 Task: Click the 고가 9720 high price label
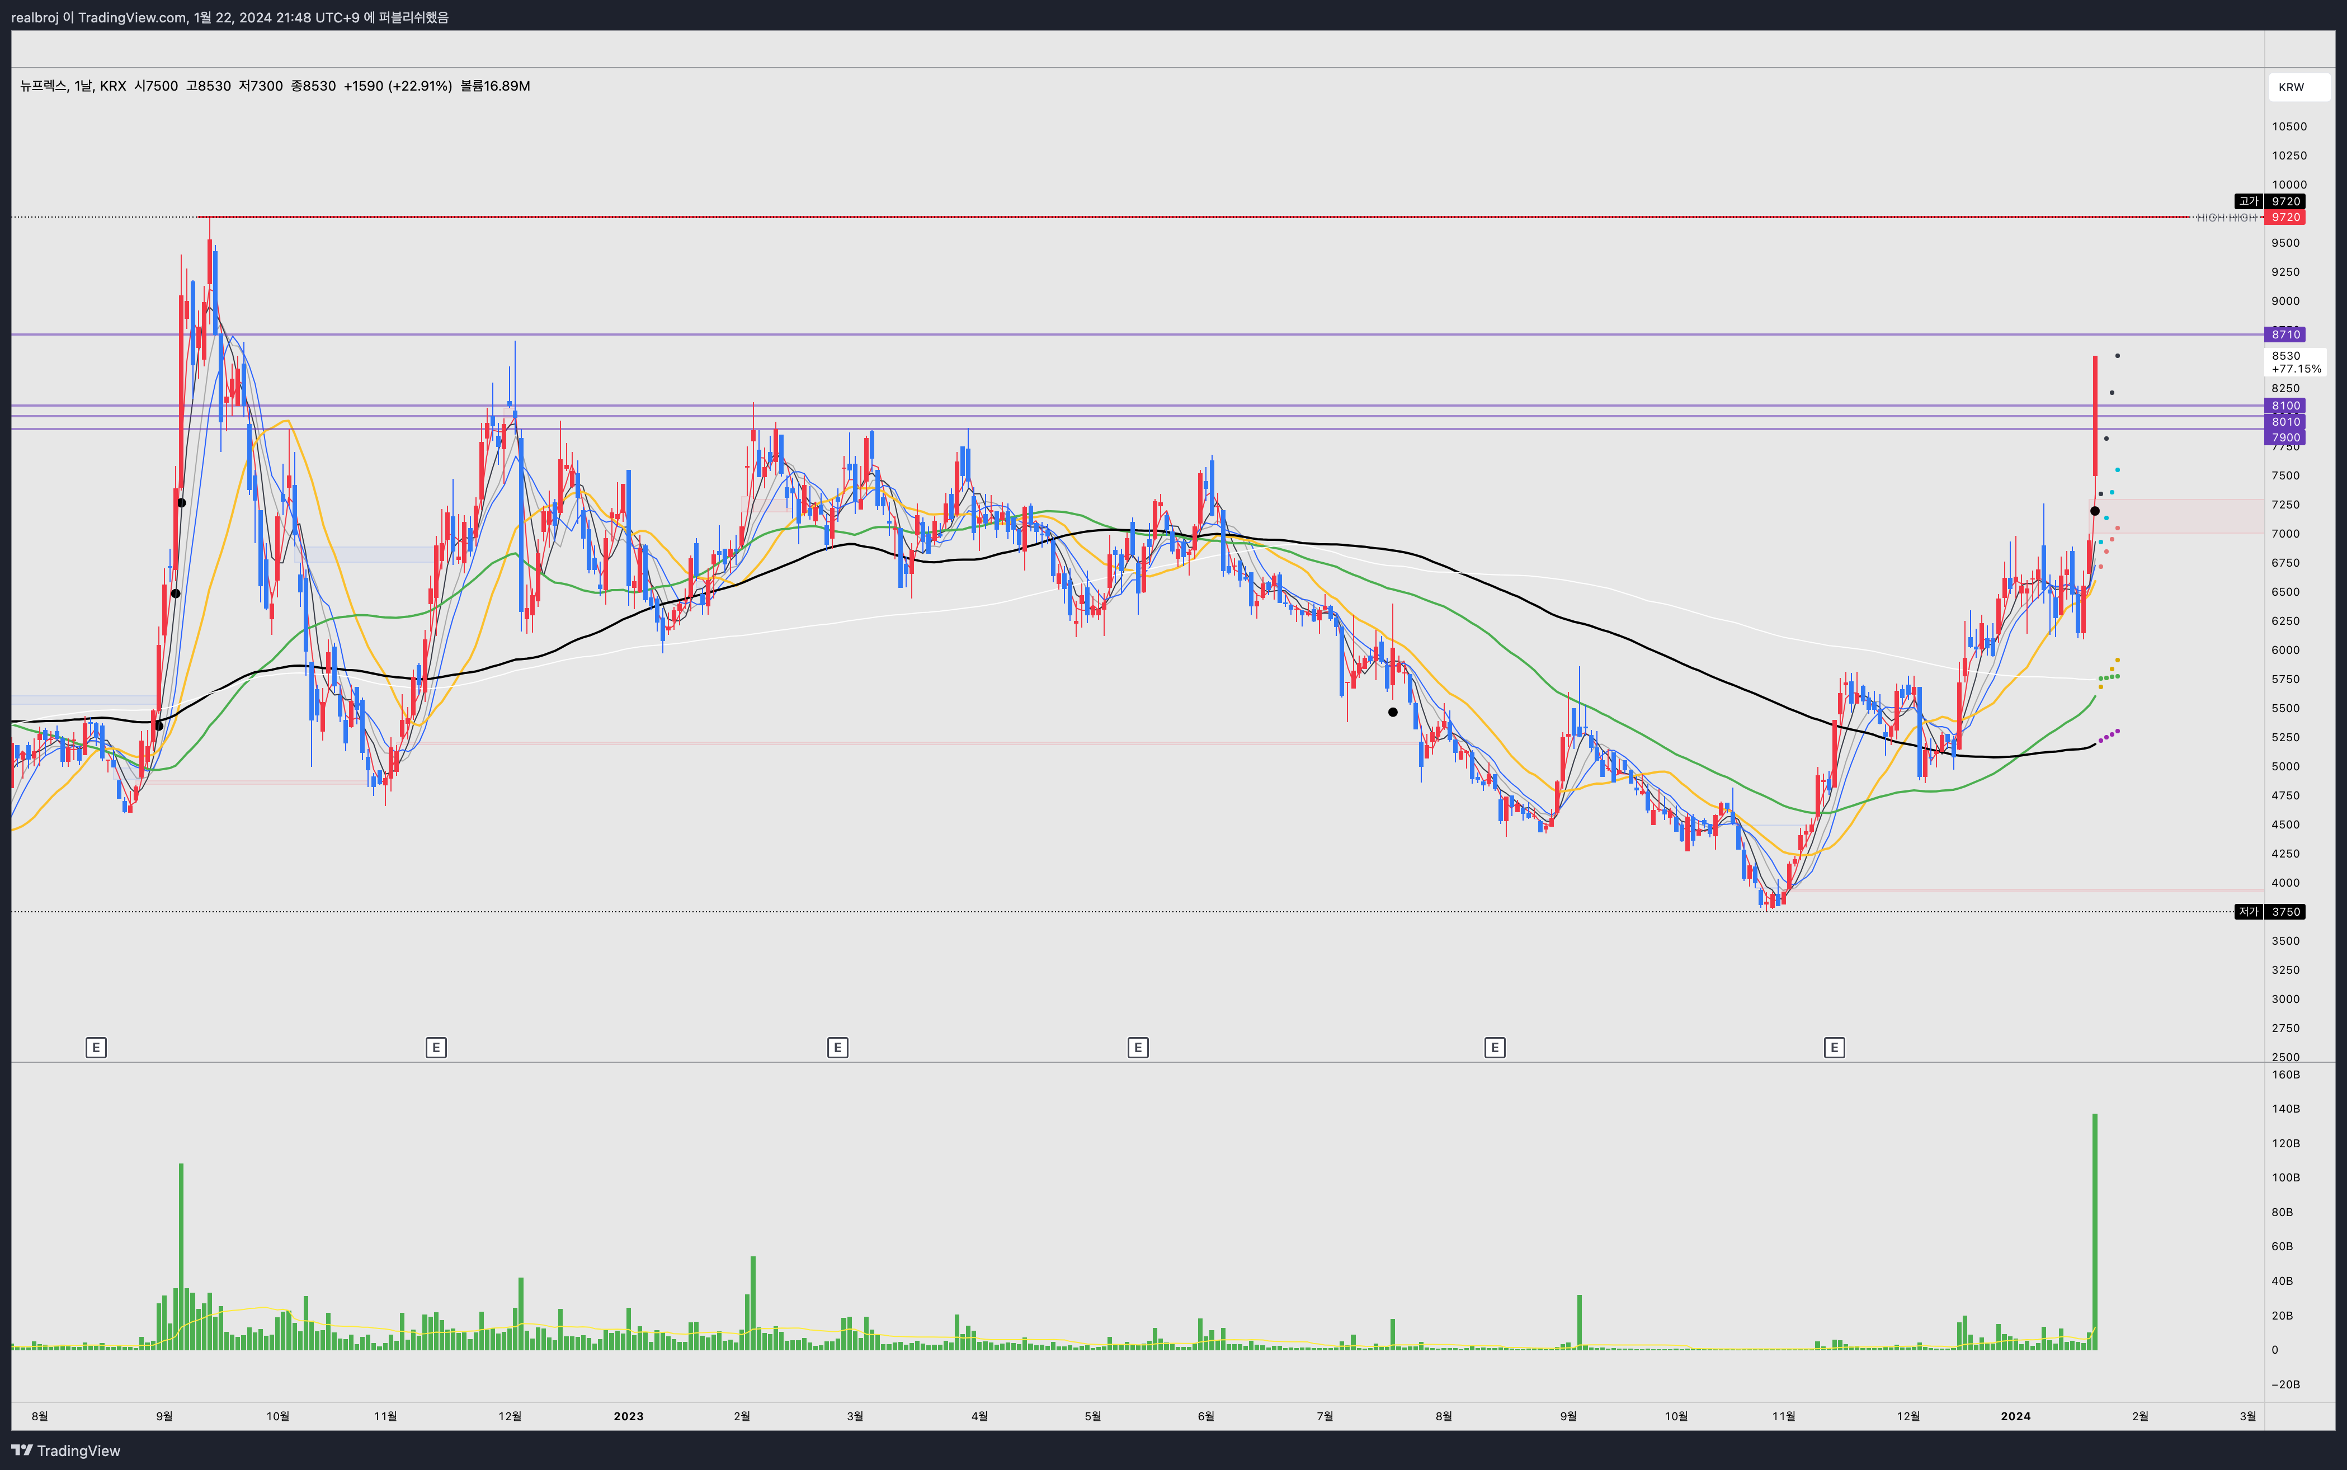pyautogui.click(x=2269, y=201)
